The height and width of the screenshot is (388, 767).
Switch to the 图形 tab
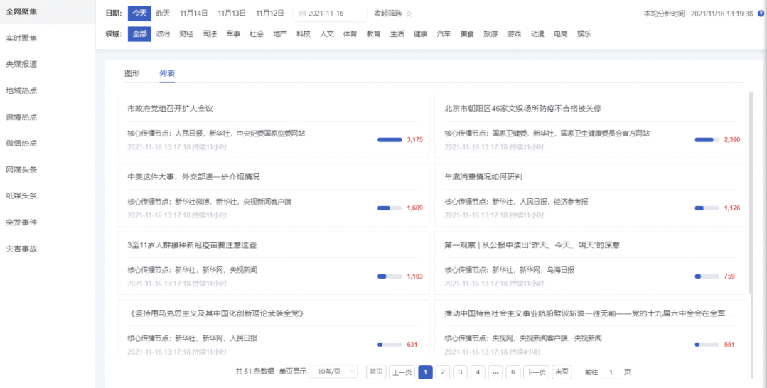click(x=132, y=73)
